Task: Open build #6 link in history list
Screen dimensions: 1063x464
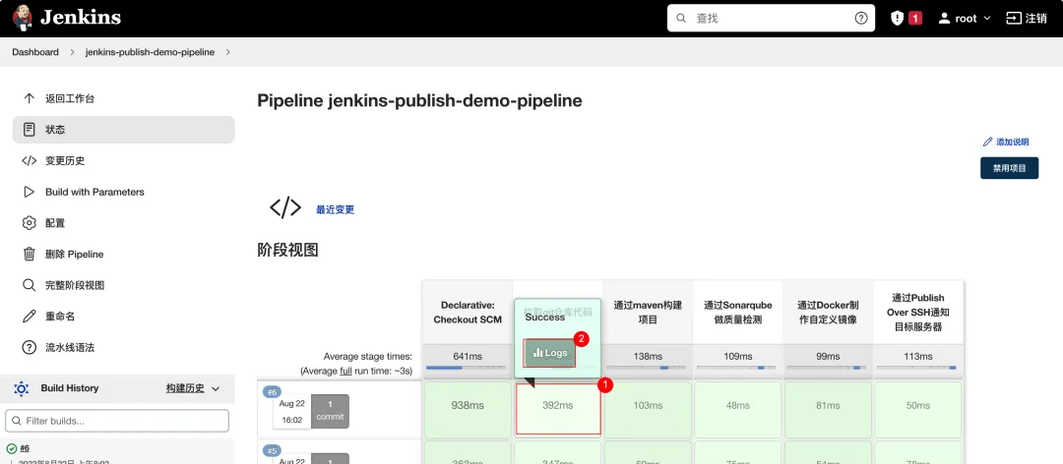Action: pos(25,448)
